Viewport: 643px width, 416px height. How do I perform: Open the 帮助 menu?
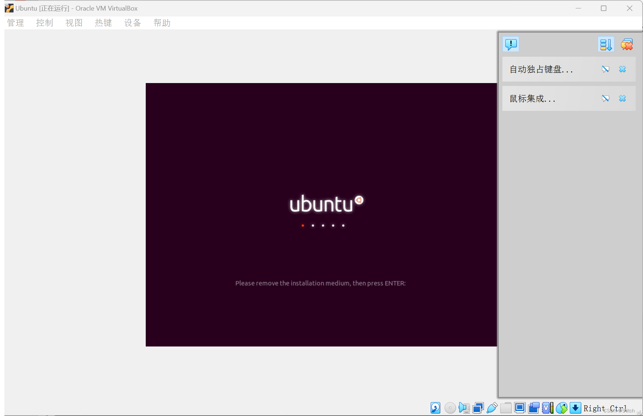tap(162, 23)
